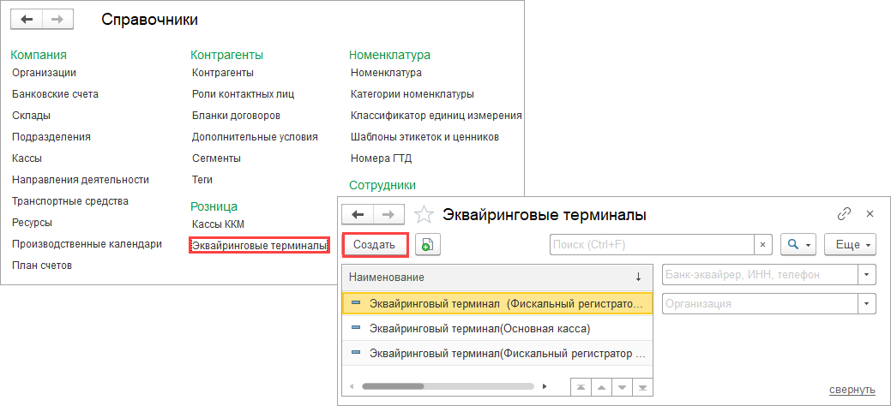Open Кассы ККМ under Розница

click(216, 224)
